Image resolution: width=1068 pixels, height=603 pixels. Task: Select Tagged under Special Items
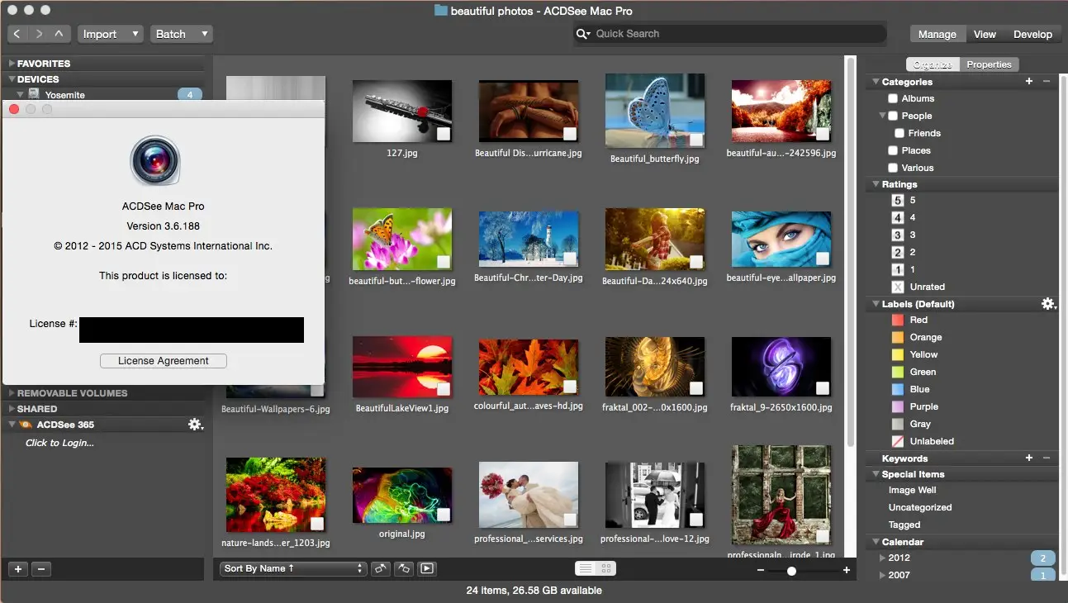(904, 525)
